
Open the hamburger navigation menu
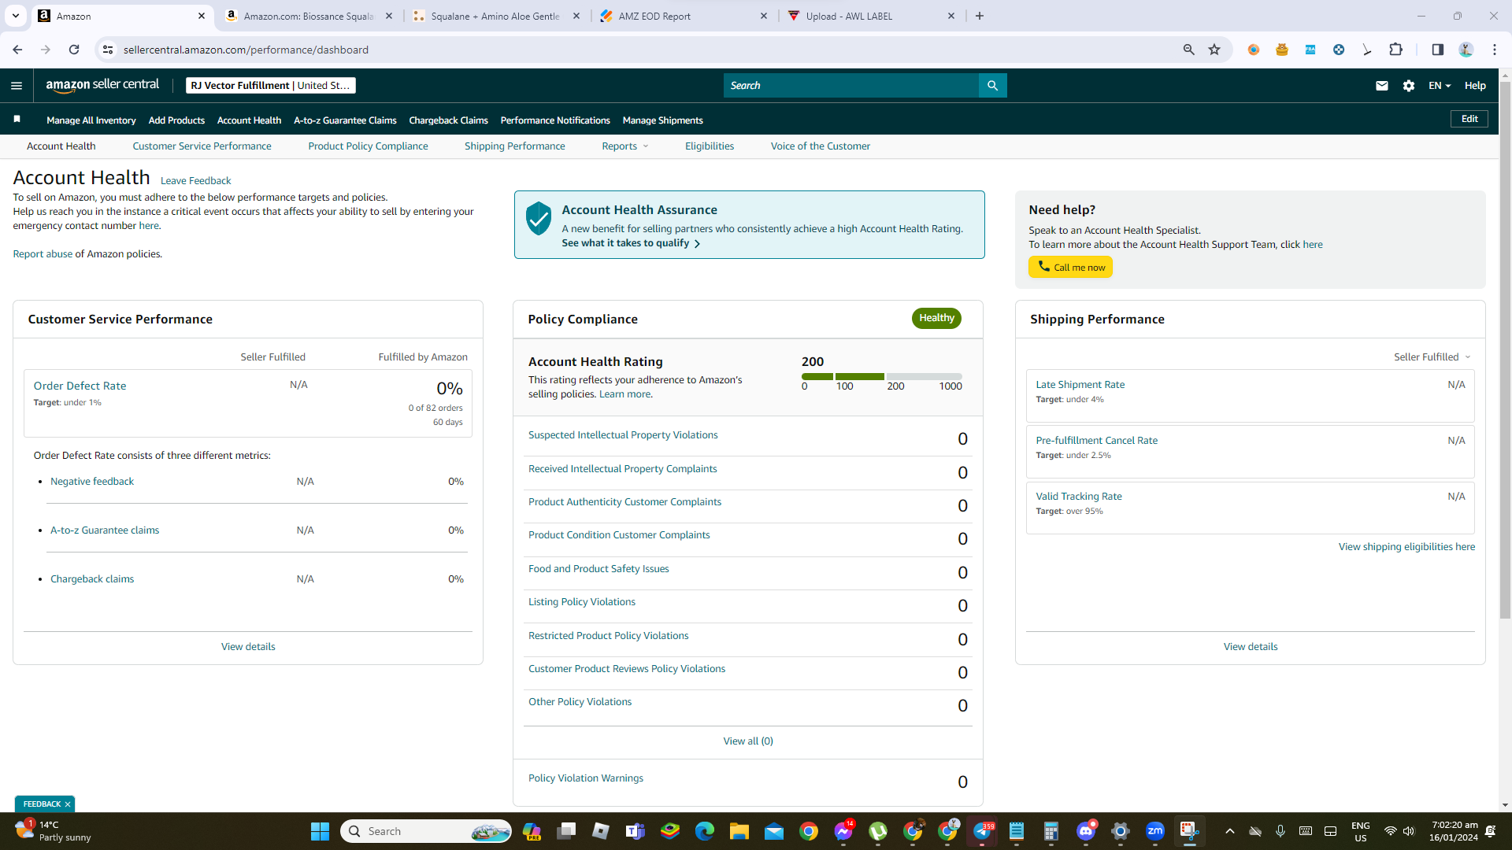coord(17,86)
